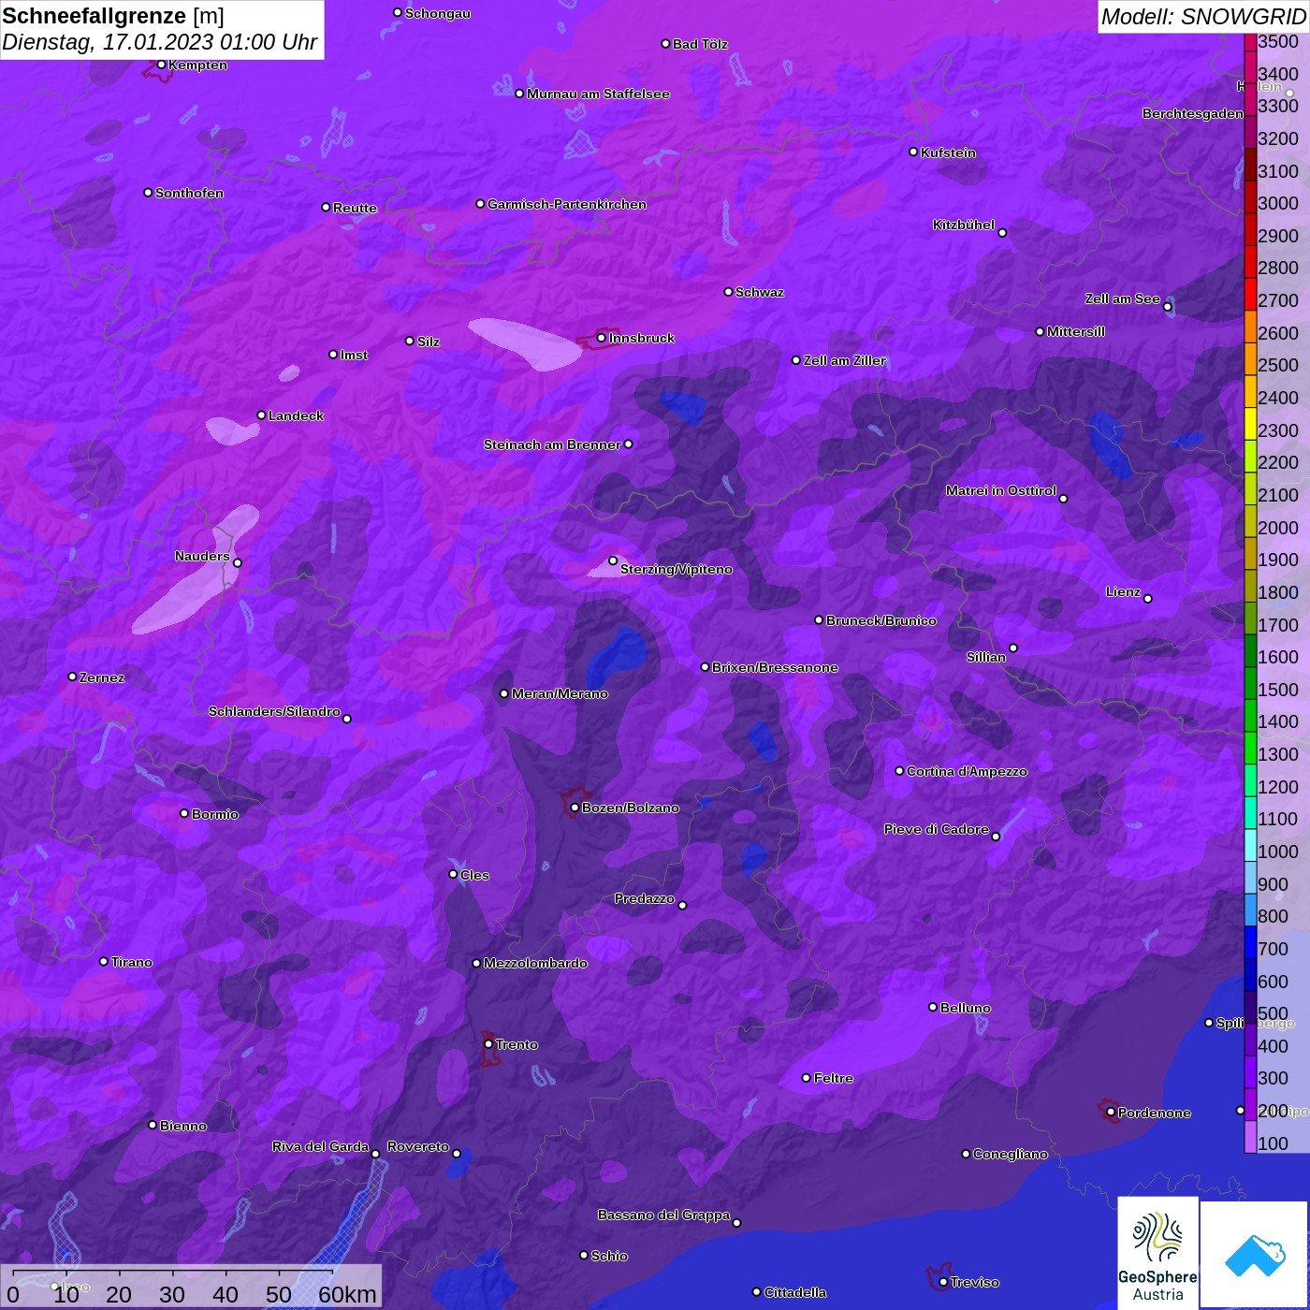The width and height of the screenshot is (1310, 1310).
Task: Select the Kempten city marker
Action: click(x=161, y=65)
